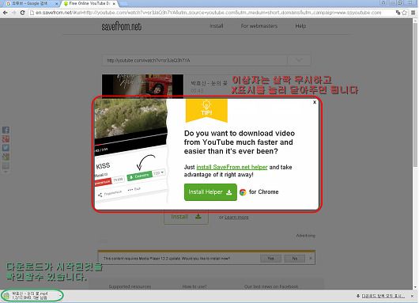419x303 pixels.
Task: Open dropdown arrow on downloaded mp4 item
Action: click(x=60, y=296)
